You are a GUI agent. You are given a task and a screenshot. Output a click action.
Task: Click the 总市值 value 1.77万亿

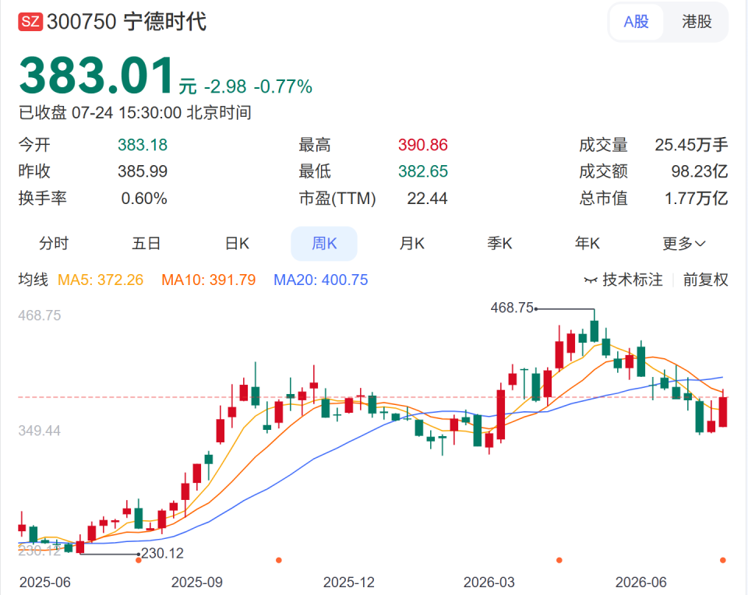click(697, 199)
